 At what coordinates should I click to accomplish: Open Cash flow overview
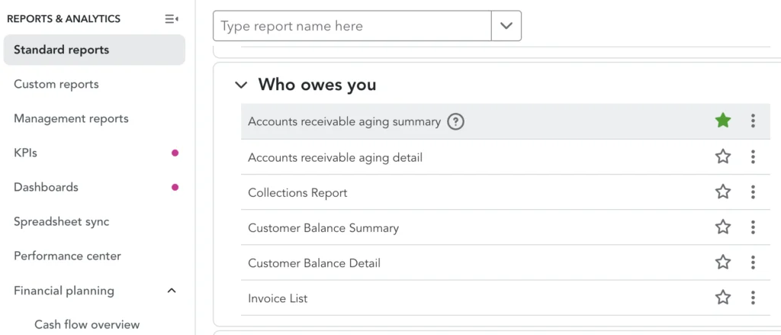87,324
